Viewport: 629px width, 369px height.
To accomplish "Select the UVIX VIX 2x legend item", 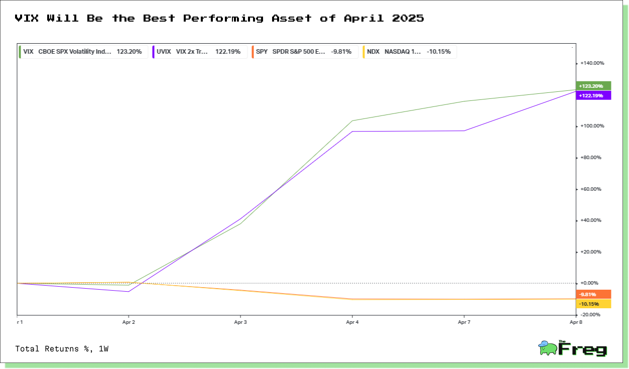I will [x=199, y=52].
